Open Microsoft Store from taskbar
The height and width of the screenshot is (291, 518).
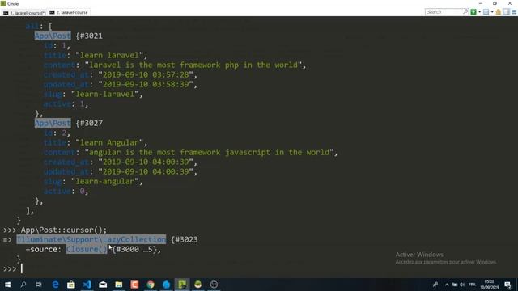71,285
